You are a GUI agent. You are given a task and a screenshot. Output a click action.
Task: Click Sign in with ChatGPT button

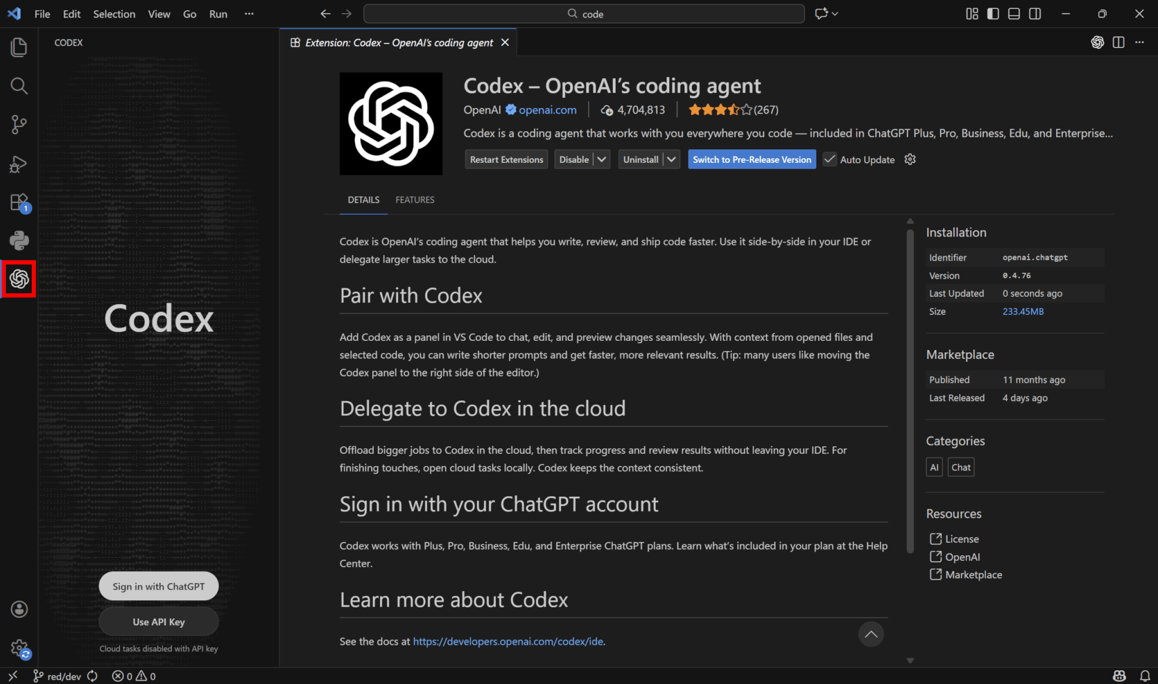(158, 586)
